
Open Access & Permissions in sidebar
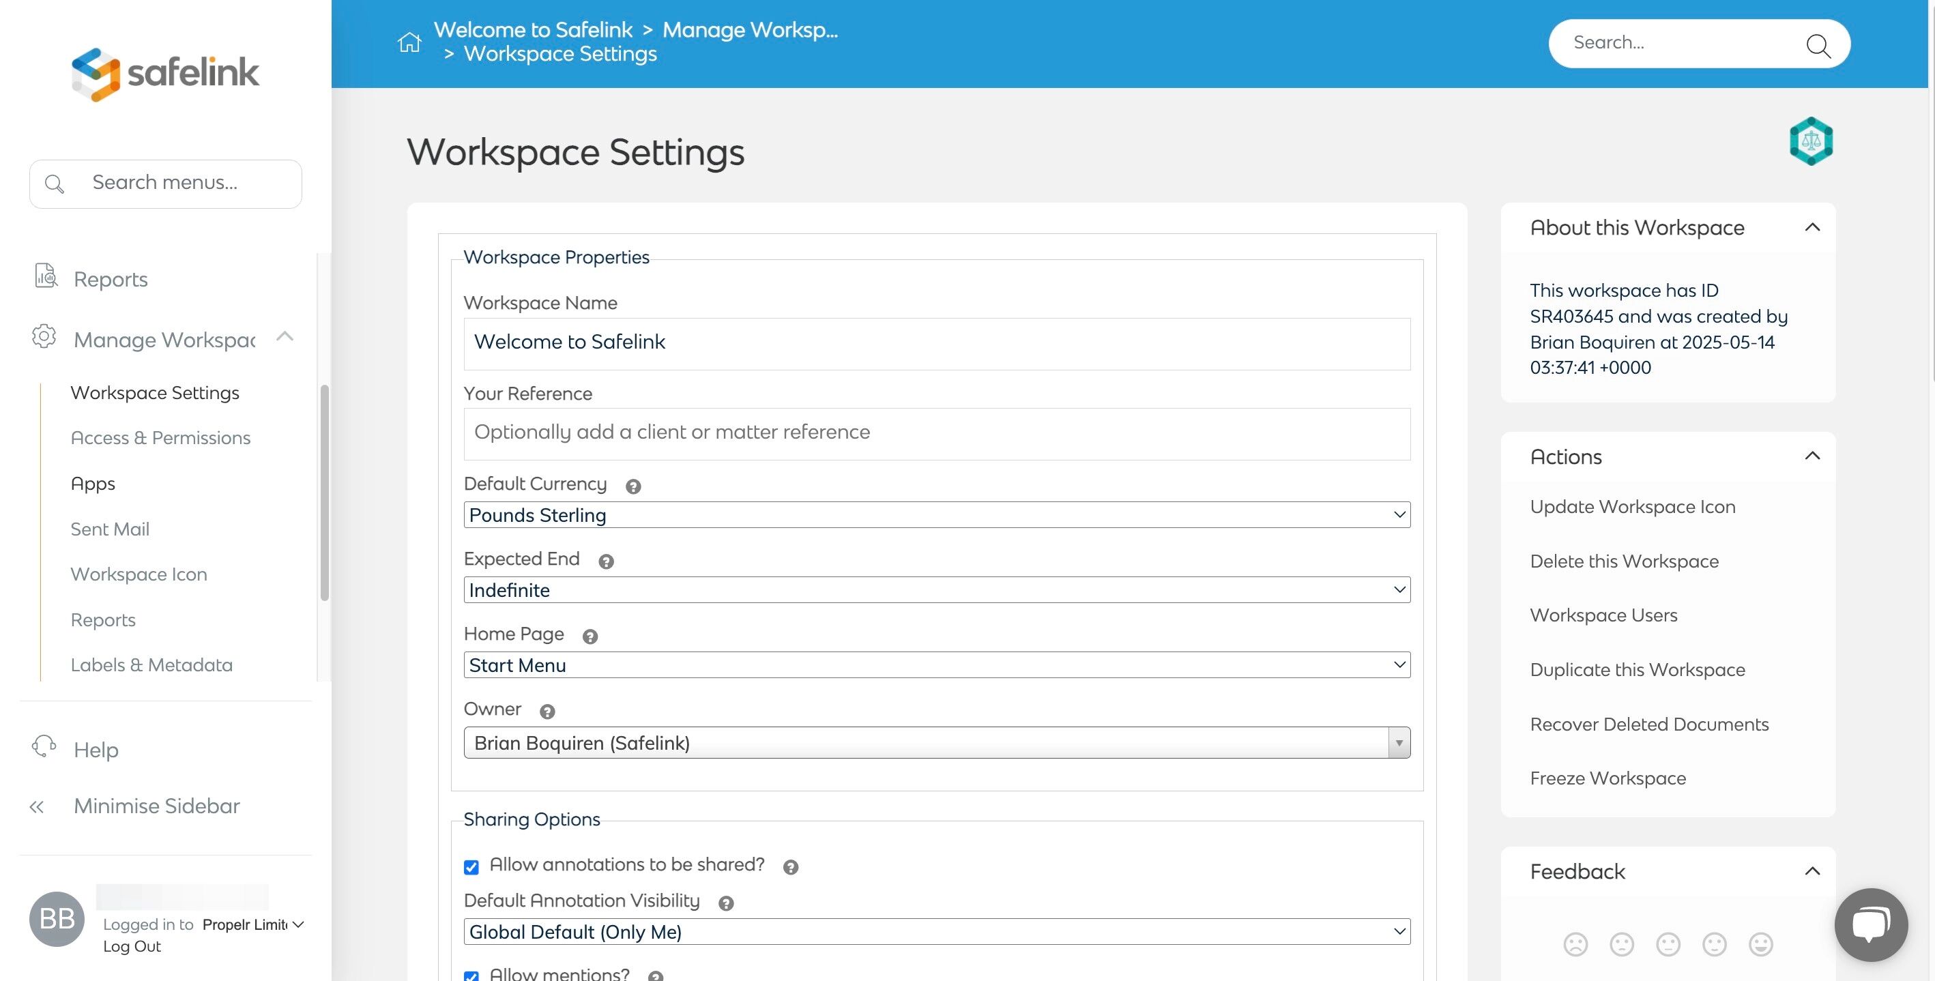160,438
